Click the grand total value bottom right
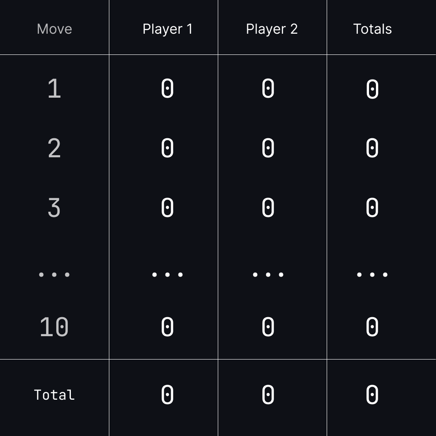Viewport: 436px width, 436px height. (372, 395)
